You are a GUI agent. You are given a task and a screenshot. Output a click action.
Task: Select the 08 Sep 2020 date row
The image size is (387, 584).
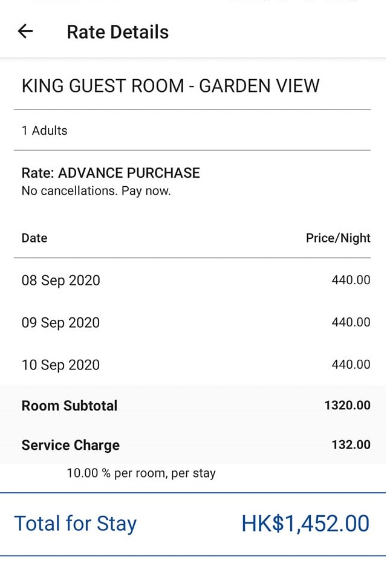pyautogui.click(x=61, y=281)
